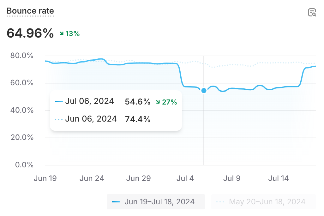
Task: Click the Bounce rate title
Action: click(x=30, y=11)
